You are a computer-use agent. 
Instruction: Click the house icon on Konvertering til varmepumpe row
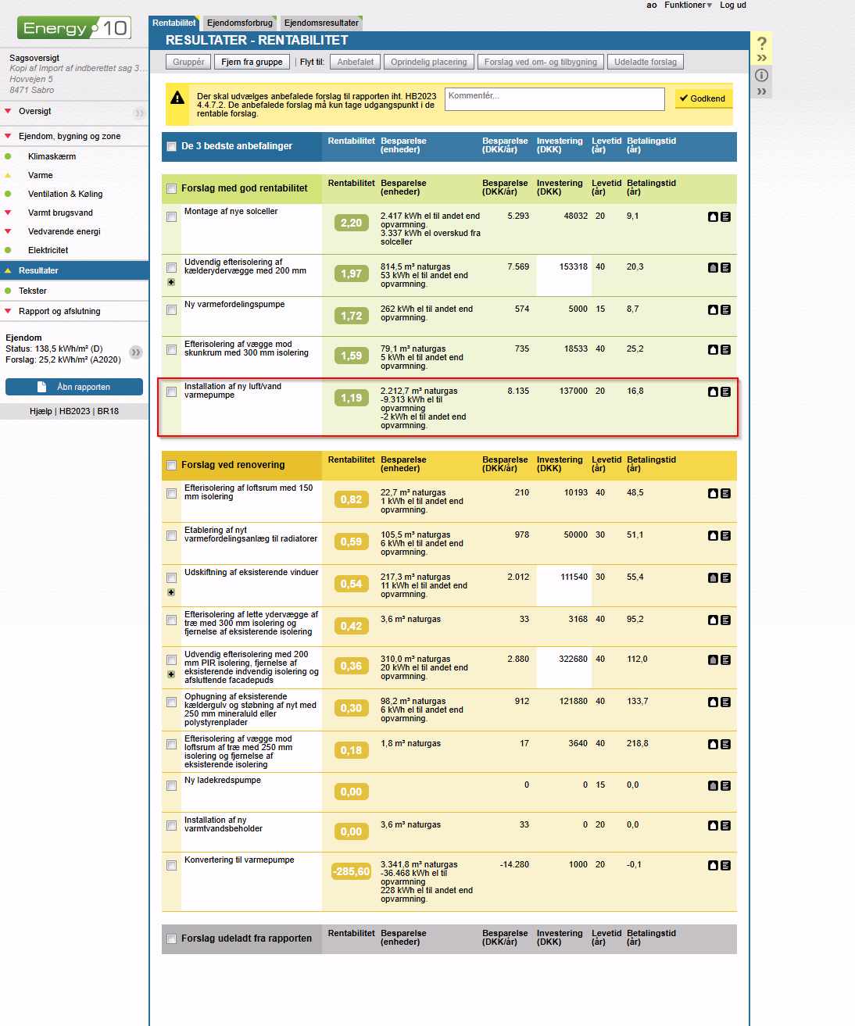pyautogui.click(x=713, y=865)
